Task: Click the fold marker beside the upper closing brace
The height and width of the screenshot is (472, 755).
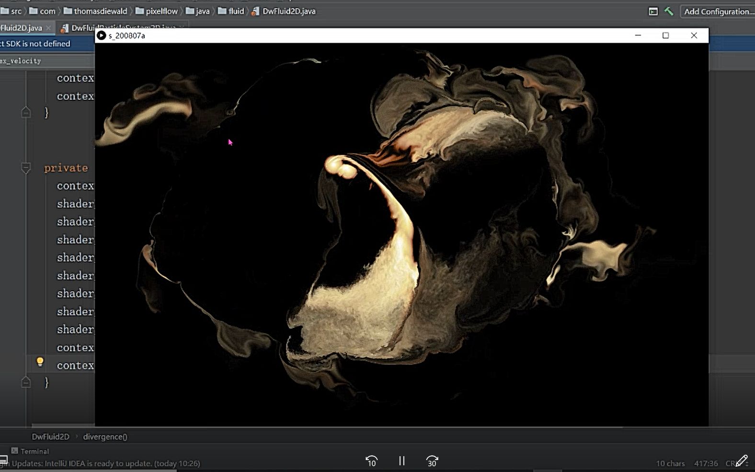Action: pyautogui.click(x=26, y=113)
